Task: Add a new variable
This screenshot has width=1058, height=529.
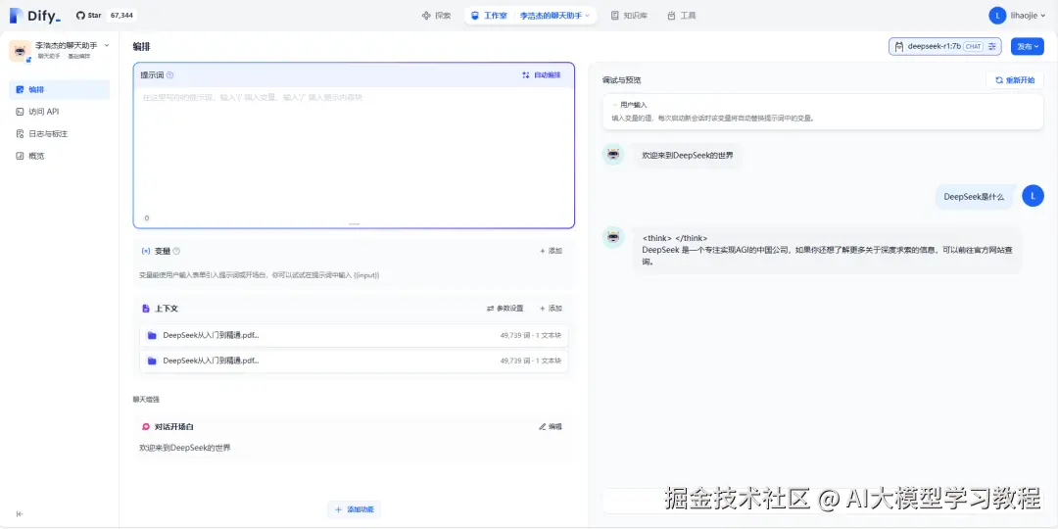Action: pos(552,251)
